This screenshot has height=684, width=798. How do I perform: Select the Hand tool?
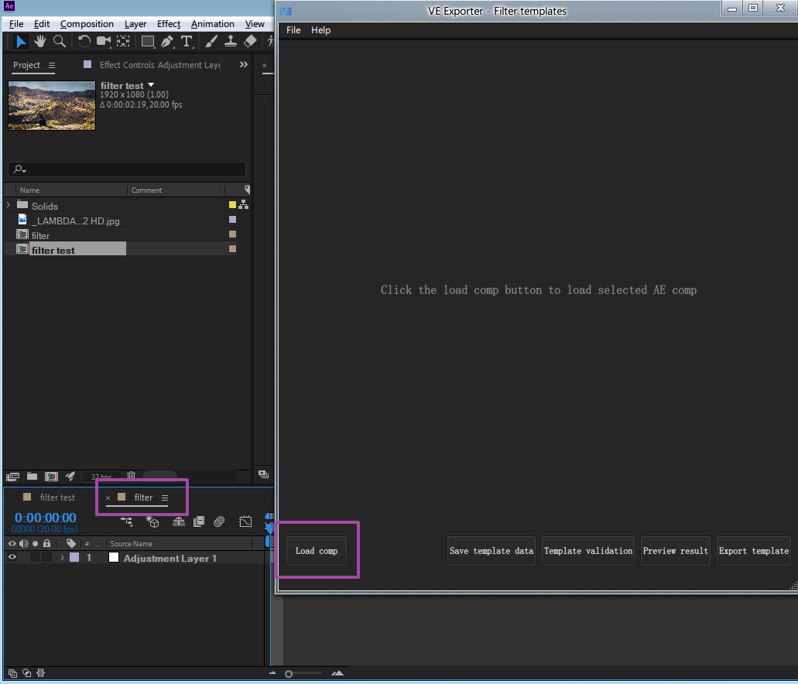pos(39,41)
